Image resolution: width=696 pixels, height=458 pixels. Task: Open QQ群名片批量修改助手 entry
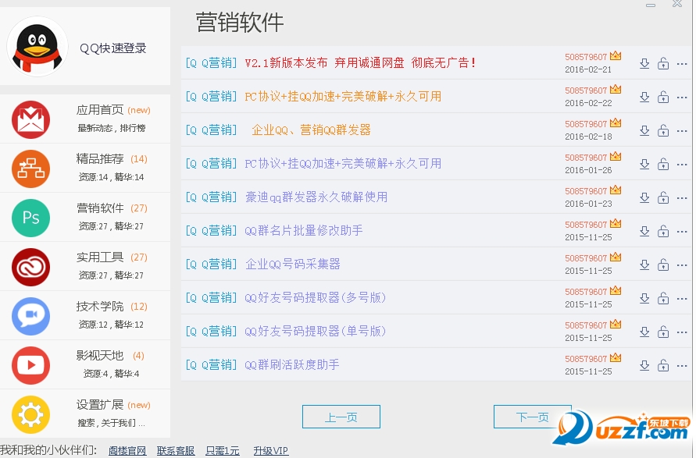[x=304, y=230]
